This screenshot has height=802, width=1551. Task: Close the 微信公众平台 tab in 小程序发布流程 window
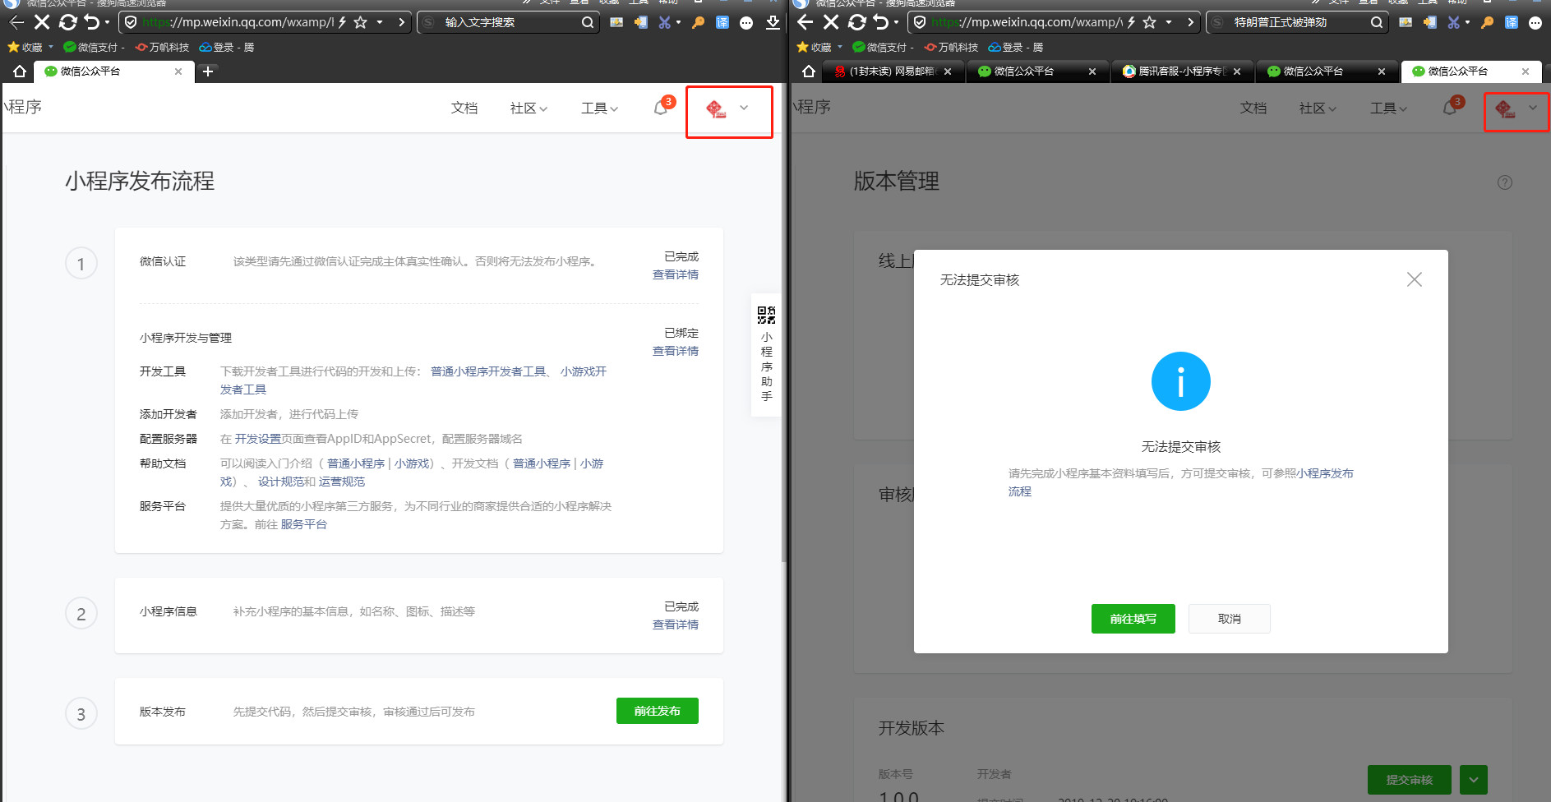[178, 71]
